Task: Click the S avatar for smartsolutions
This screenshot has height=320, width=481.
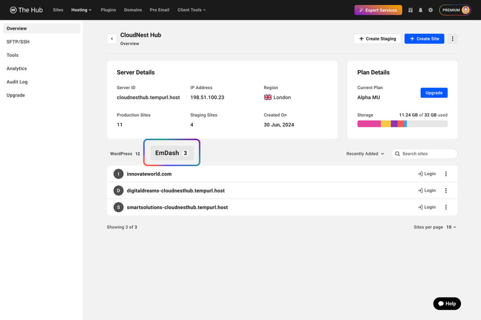Action: pyautogui.click(x=118, y=207)
